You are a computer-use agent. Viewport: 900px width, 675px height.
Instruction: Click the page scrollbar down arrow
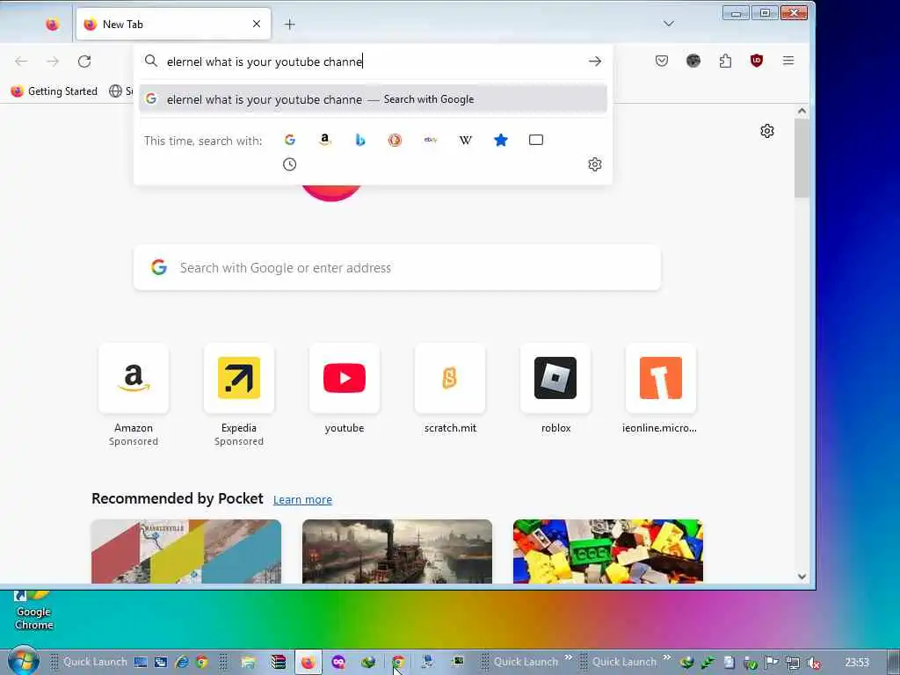point(802,577)
